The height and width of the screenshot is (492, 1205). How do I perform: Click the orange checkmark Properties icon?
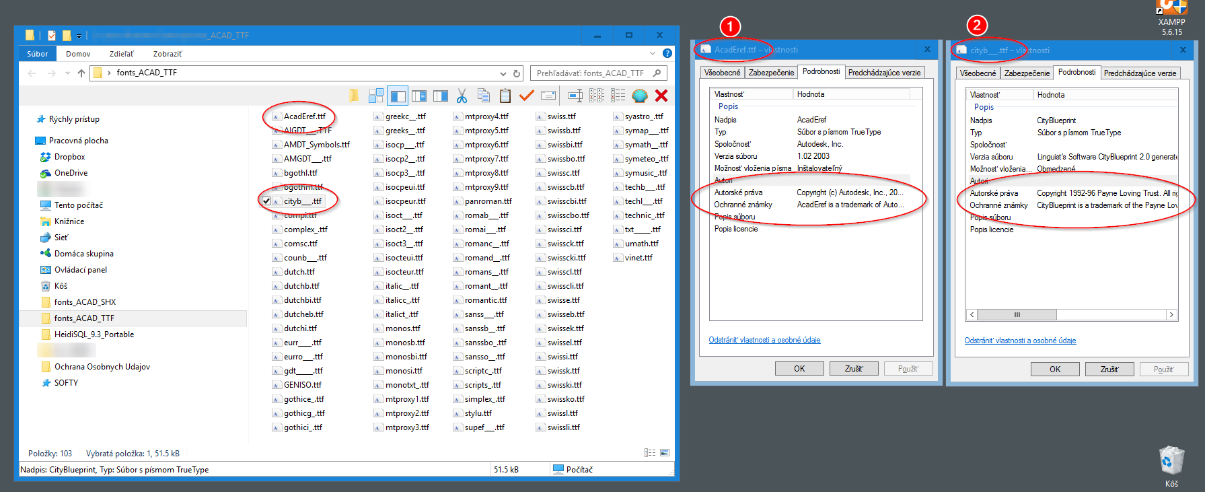pos(526,96)
